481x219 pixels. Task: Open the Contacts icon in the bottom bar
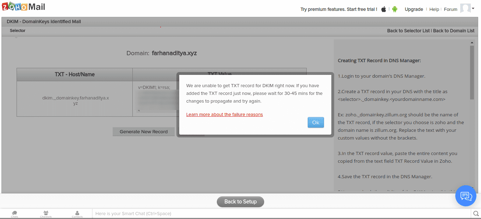[x=77, y=213]
